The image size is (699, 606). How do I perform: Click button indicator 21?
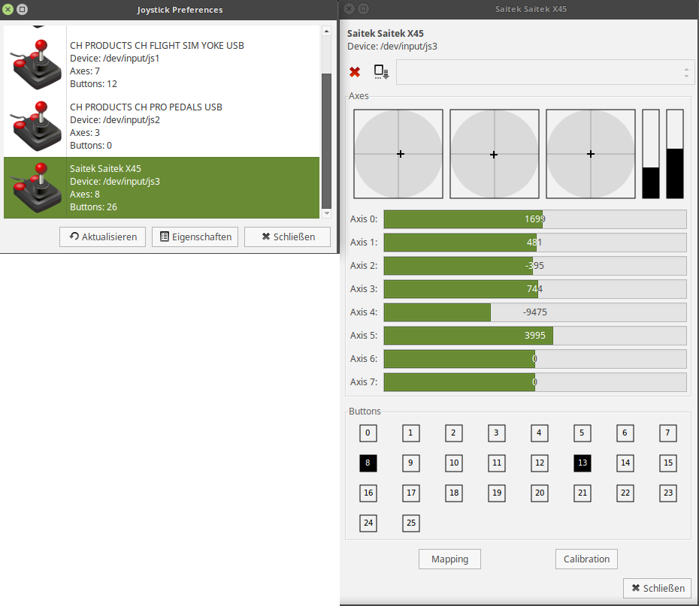[582, 493]
